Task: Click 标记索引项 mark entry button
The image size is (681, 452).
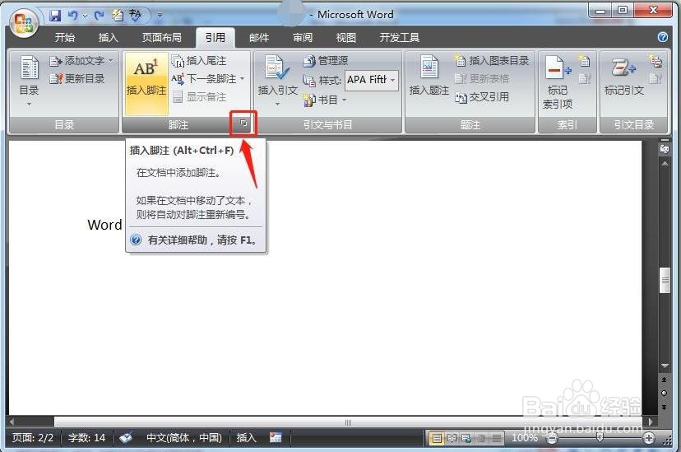Action: [x=558, y=82]
